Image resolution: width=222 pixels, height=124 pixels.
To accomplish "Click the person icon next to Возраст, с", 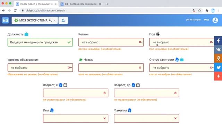I will click(61, 85).
